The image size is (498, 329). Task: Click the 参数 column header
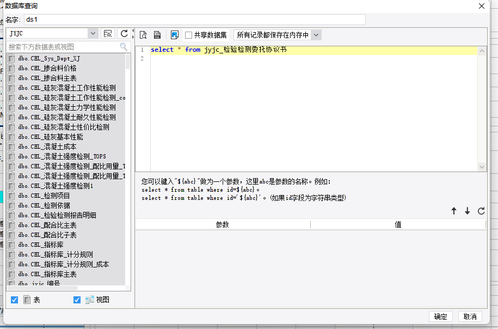pos(223,225)
